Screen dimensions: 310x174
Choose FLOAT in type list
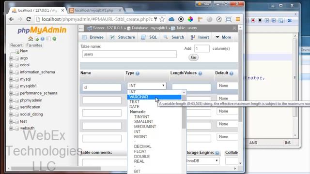click(140, 151)
